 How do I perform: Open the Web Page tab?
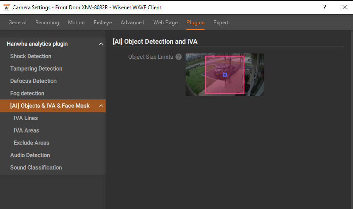click(x=166, y=23)
